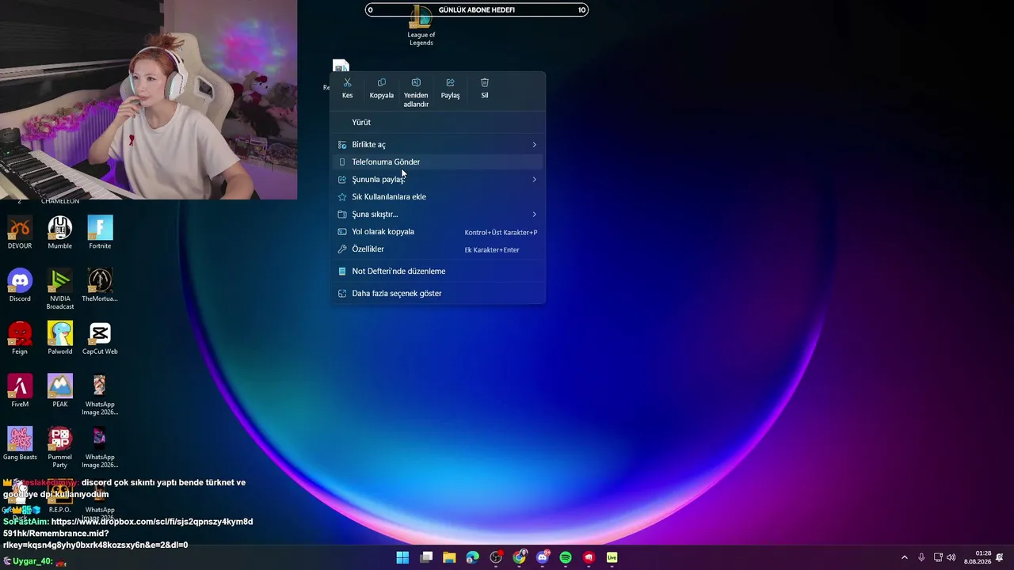This screenshot has height=570, width=1014.
Task: Launch Microsoft Edge from the taskbar
Action: pos(473,557)
